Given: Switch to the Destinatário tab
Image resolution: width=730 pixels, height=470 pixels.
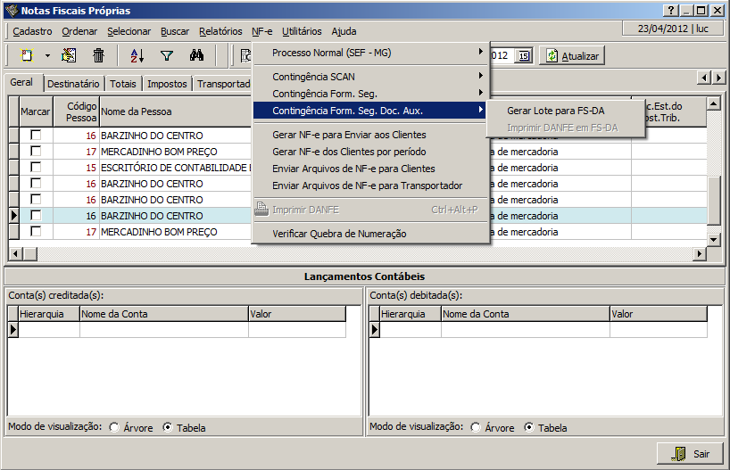Looking at the screenshot, I should [x=73, y=84].
